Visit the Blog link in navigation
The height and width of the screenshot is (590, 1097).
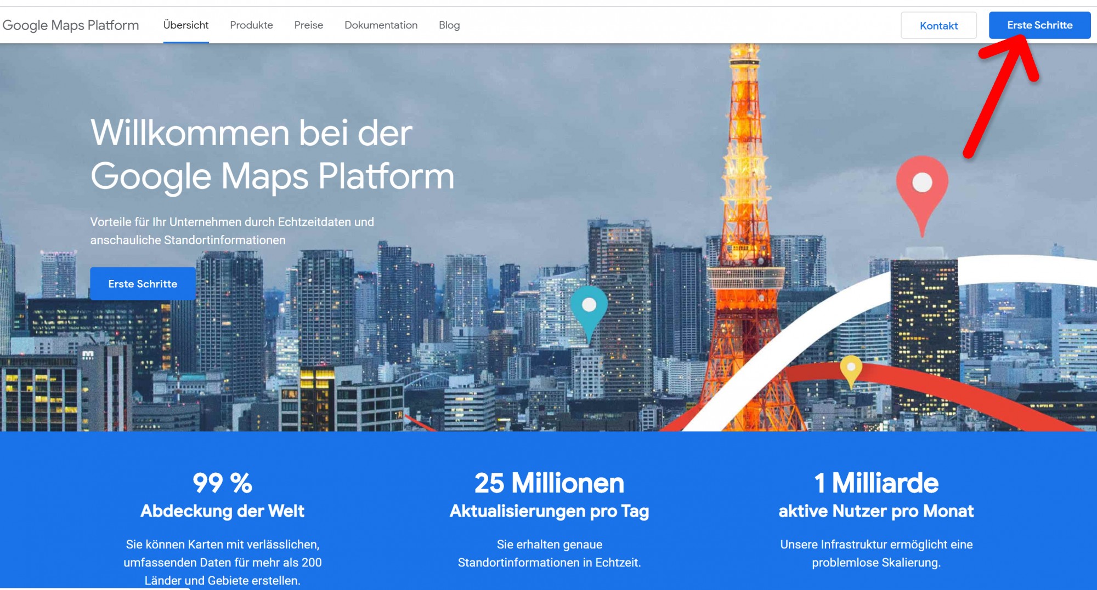449,25
